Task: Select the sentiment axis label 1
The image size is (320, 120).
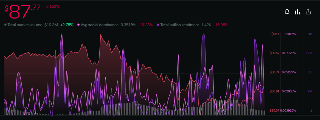Action: click(x=311, y=110)
